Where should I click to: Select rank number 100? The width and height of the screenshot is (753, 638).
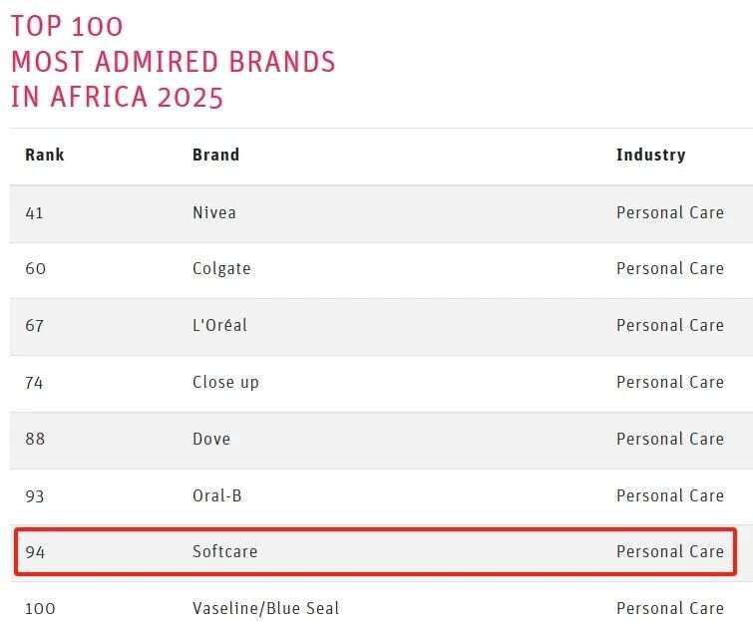pos(39,608)
